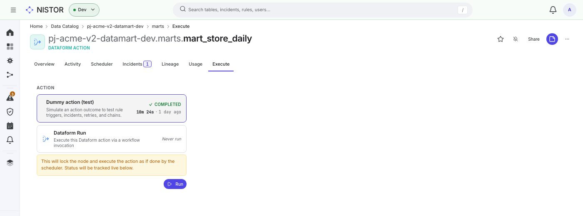583x216 pixels.
Task: Click the Home breadcrumb link
Action: (x=36, y=26)
